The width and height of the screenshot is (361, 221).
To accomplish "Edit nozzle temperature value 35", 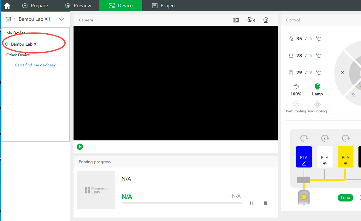I will click(299, 39).
